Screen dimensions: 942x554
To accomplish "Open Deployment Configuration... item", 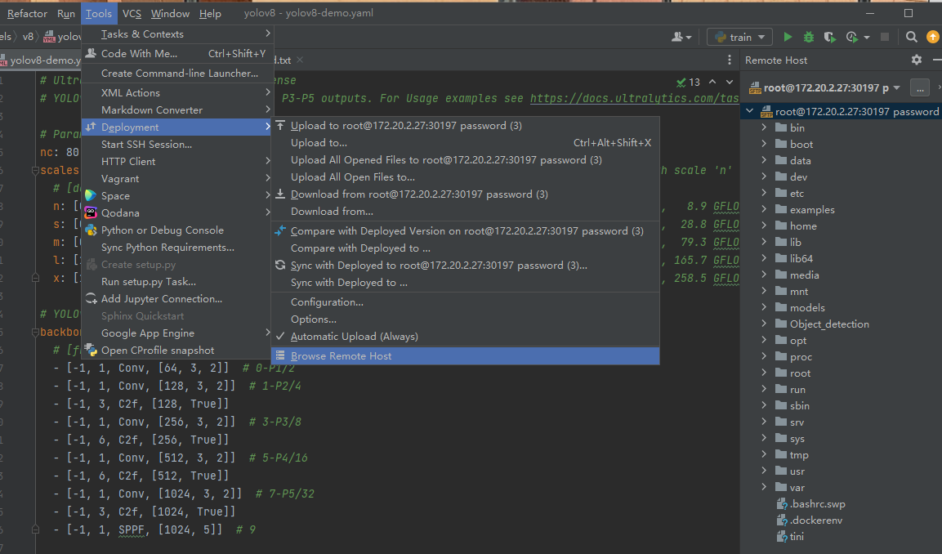I will (465, 302).
